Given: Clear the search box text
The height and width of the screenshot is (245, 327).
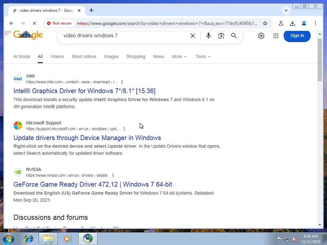Looking at the screenshot, I should pyautogui.click(x=193, y=36).
